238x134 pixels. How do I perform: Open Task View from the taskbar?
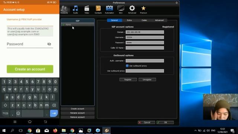click(21, 131)
